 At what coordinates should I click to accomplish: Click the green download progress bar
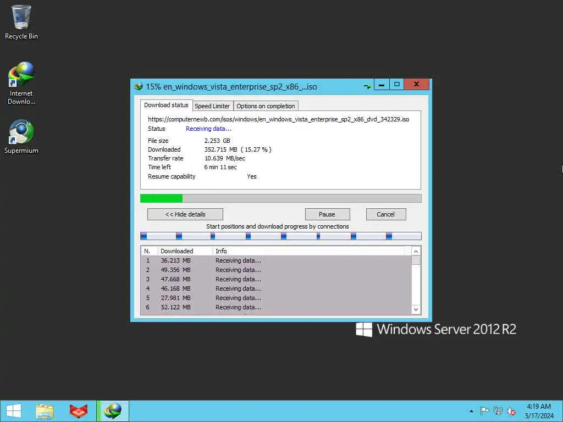(281, 198)
